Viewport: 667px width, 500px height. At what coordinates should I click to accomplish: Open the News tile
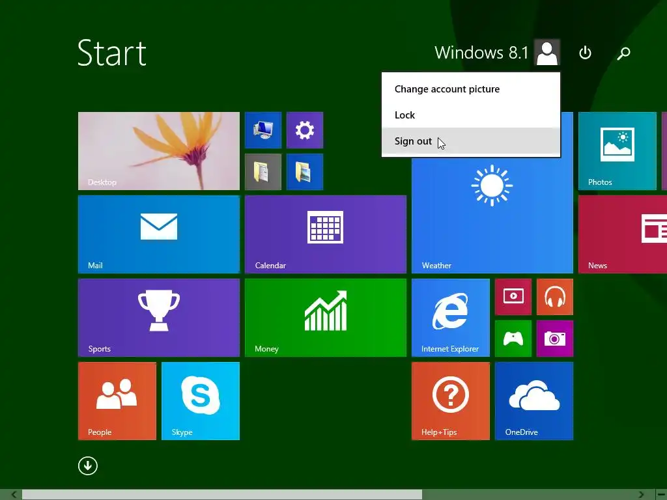point(623,234)
